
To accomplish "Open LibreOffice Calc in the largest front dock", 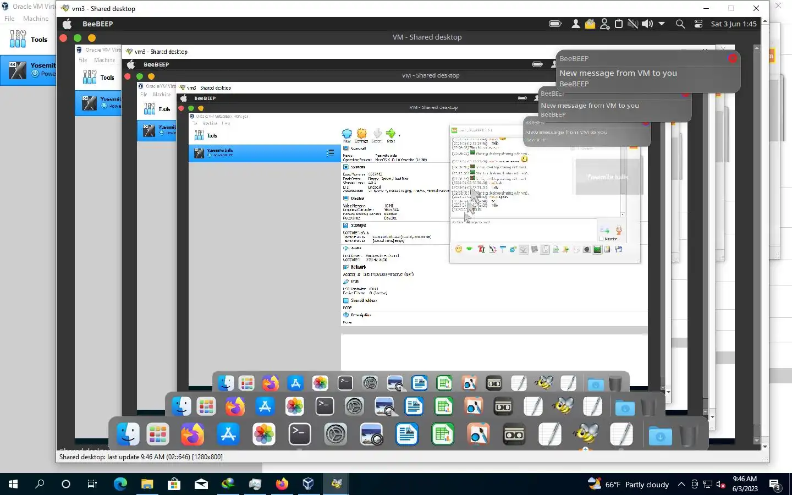I will pyautogui.click(x=443, y=435).
